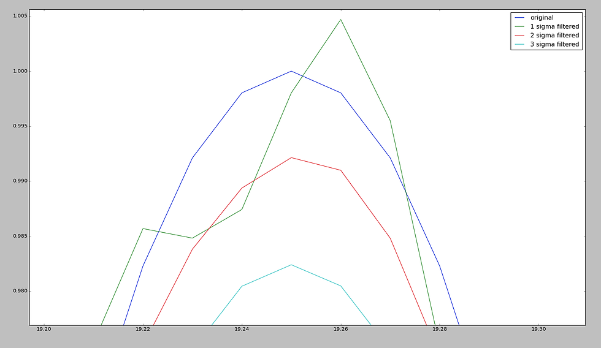This screenshot has height=348, width=601.
Task: Click the peak of the blue original curve
Action: point(291,71)
